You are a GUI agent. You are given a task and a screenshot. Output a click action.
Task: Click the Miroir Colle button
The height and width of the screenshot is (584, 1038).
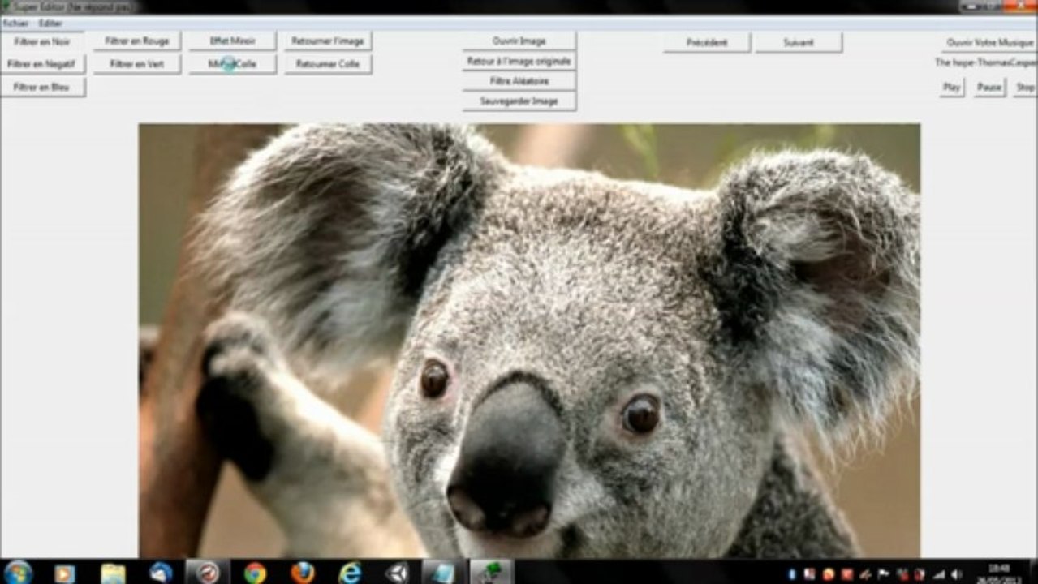tap(233, 64)
